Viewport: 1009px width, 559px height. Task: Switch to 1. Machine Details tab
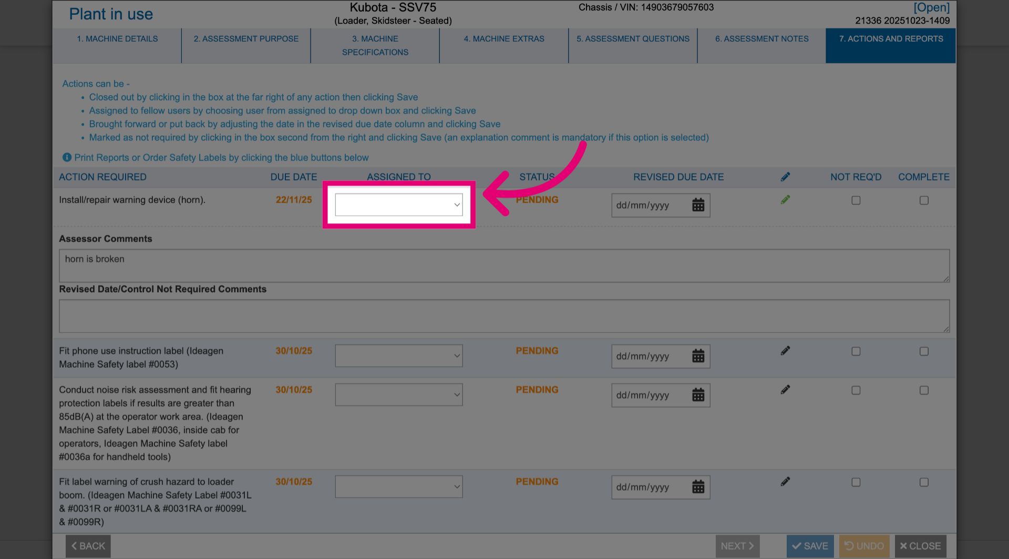click(x=117, y=46)
